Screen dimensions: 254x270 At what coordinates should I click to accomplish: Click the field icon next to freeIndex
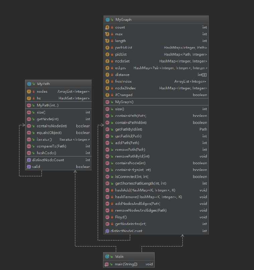point(107,82)
